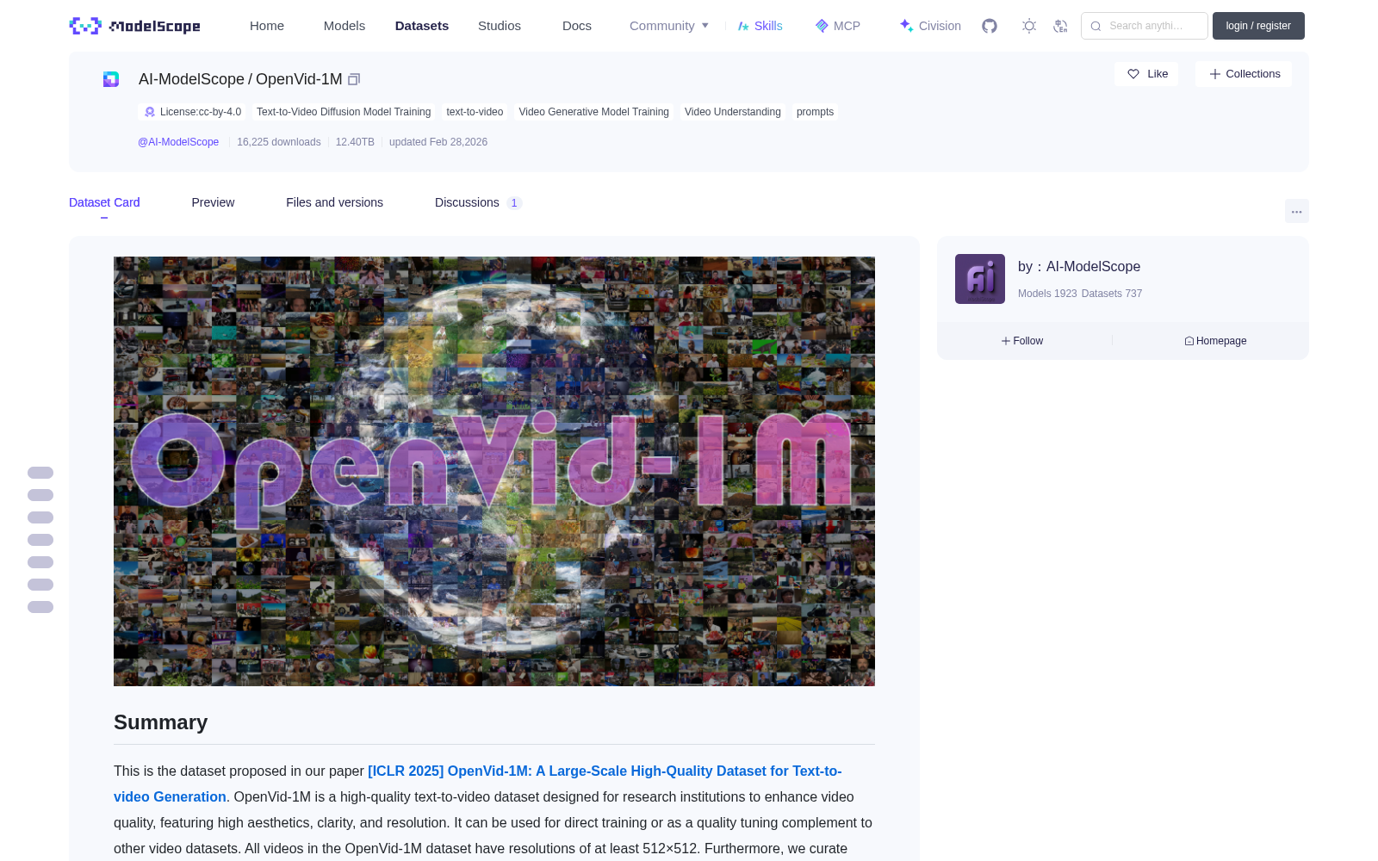Viewport: 1378px width, 861px height.
Task: Click the updated Feb 28,2026 text
Action: [x=438, y=142]
